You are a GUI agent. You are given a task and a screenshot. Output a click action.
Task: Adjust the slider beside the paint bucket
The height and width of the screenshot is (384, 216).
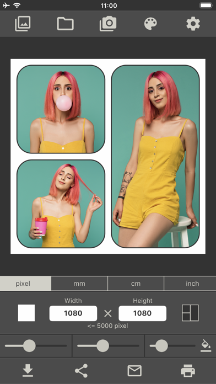(x=161, y=346)
